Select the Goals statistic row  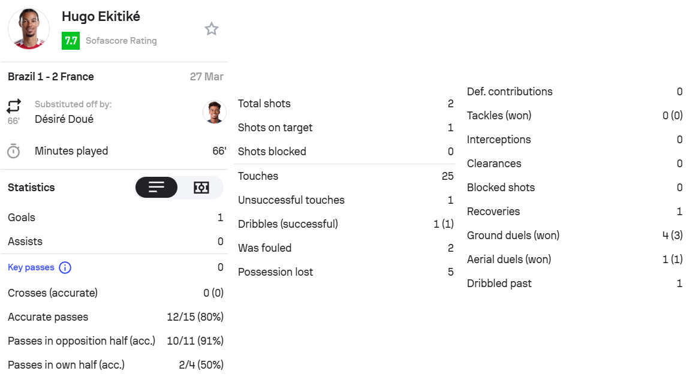click(115, 218)
